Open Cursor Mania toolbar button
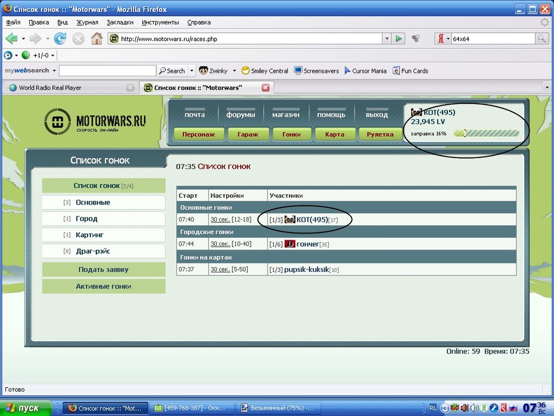This screenshot has width=554, height=416. (x=365, y=71)
